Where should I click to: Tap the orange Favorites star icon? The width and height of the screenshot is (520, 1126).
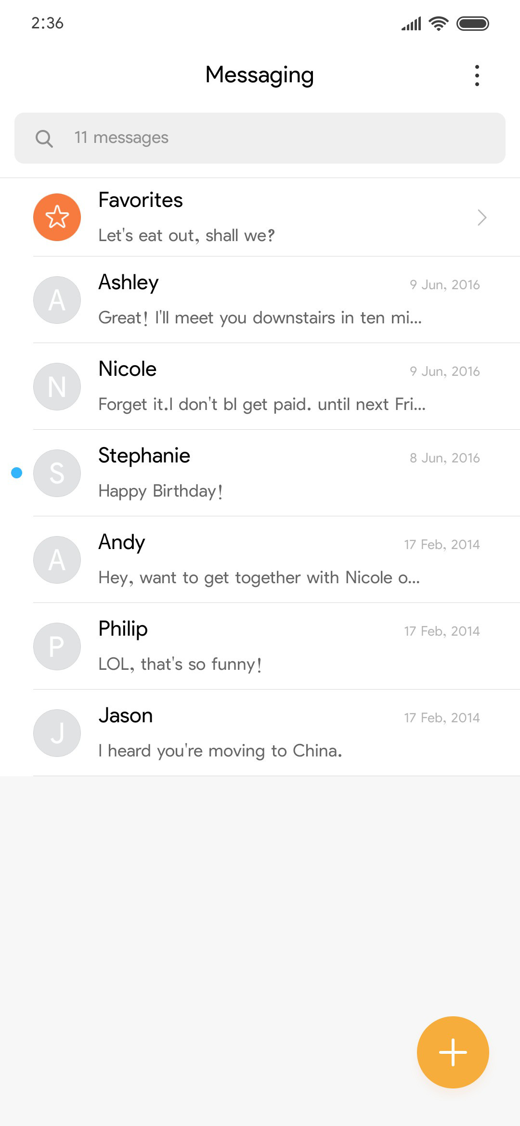coord(57,217)
